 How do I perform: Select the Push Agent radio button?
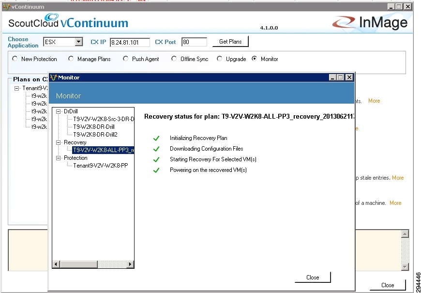[x=125, y=59]
